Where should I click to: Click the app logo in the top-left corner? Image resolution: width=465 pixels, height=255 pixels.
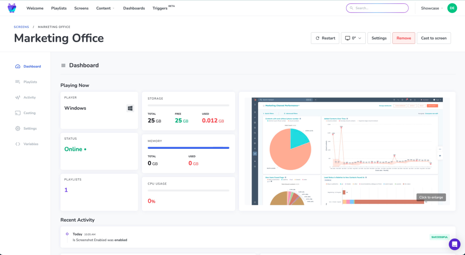(11, 8)
